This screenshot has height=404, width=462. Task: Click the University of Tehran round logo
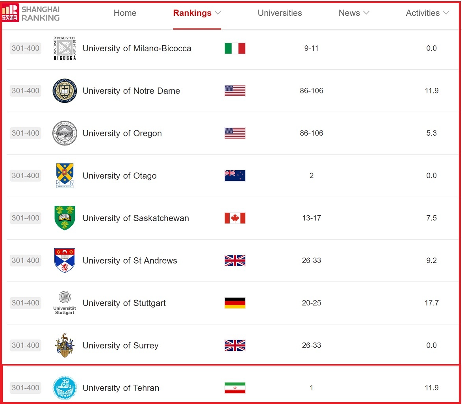[x=65, y=388]
